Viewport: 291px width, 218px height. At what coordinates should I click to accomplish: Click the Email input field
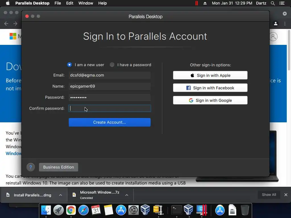tap(109, 75)
